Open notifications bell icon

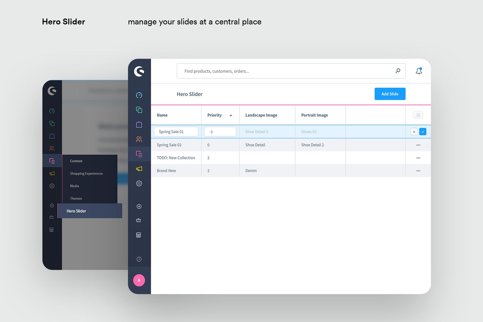pos(419,71)
